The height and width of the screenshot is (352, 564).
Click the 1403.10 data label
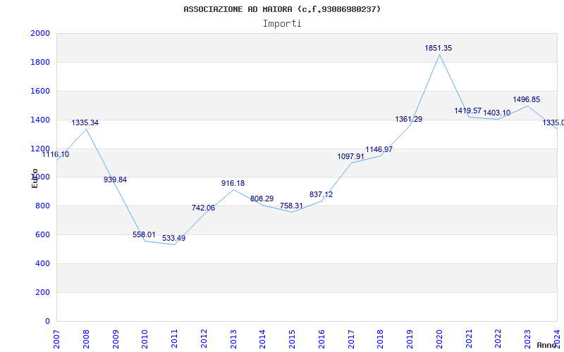[x=497, y=113]
